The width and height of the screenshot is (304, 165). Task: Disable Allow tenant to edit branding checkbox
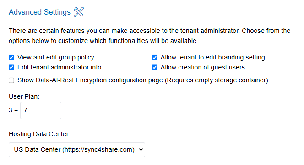pos(155,58)
